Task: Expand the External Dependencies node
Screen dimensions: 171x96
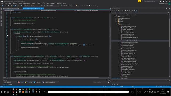Action: (116, 18)
